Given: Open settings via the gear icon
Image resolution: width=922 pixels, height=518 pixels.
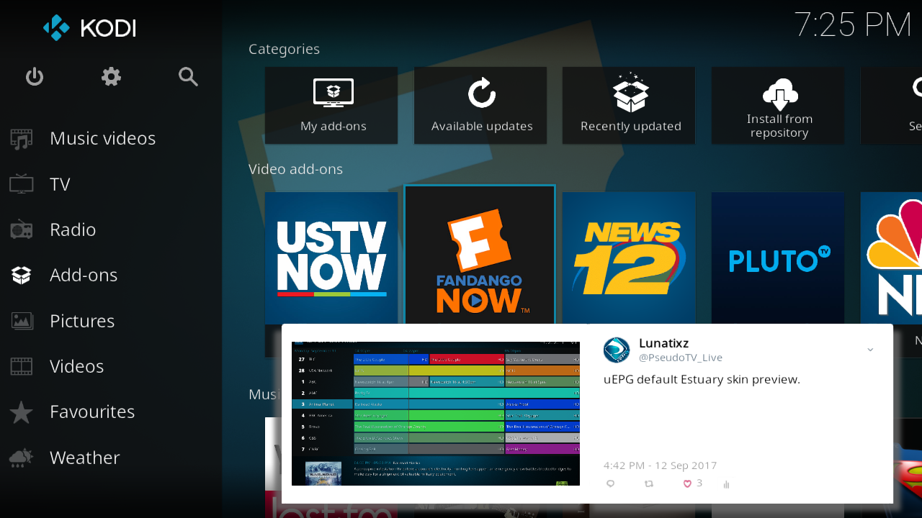Looking at the screenshot, I should click(x=111, y=76).
